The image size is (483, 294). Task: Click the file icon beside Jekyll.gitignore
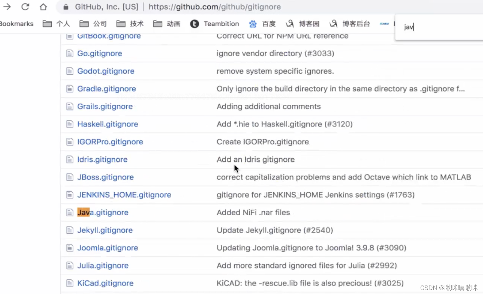click(70, 230)
